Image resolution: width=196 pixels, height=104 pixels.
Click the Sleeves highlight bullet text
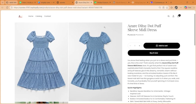[152, 96]
